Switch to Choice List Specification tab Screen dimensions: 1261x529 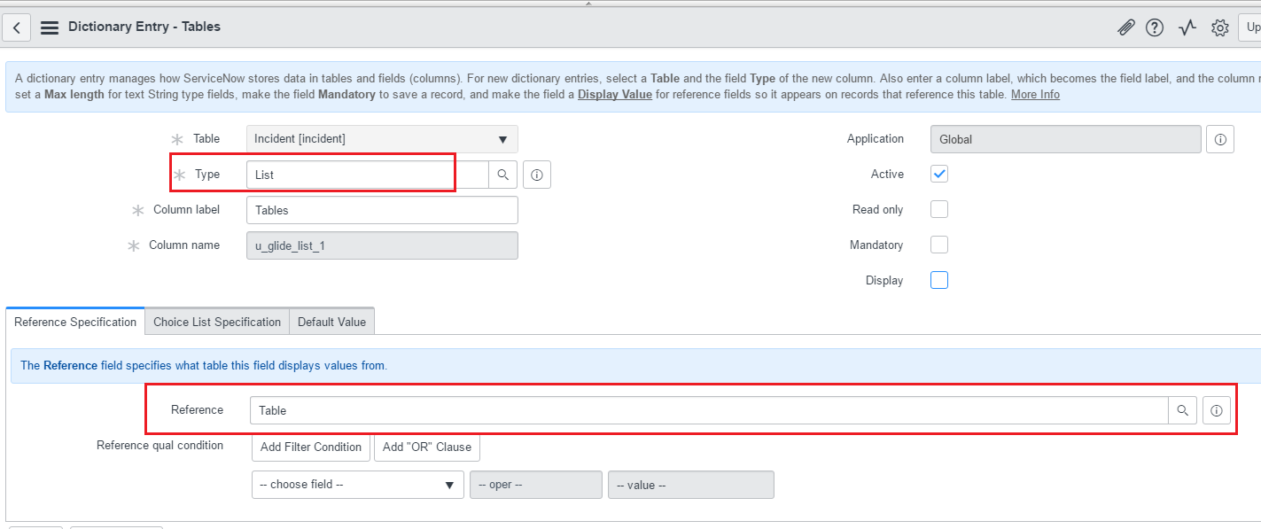point(217,322)
